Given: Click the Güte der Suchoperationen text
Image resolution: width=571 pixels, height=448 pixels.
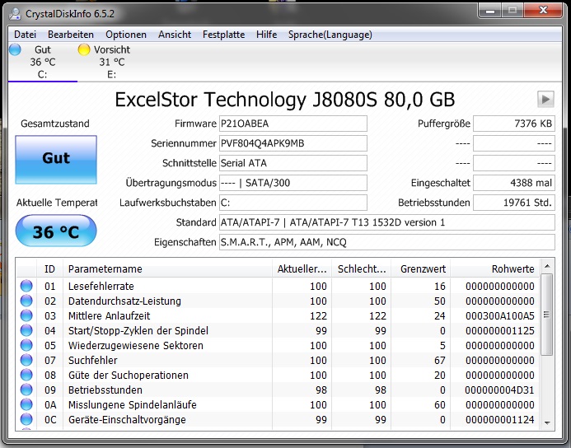Looking at the screenshot, I should pyautogui.click(x=129, y=375).
